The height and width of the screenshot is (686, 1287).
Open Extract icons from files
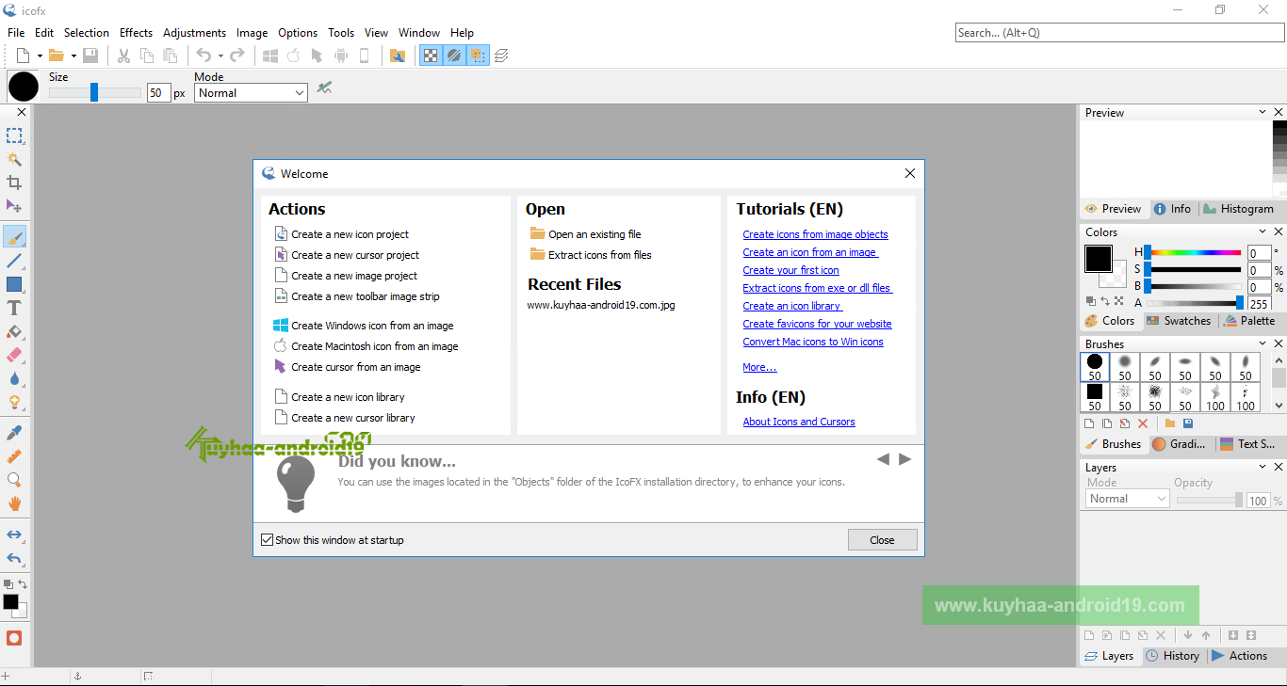click(591, 255)
